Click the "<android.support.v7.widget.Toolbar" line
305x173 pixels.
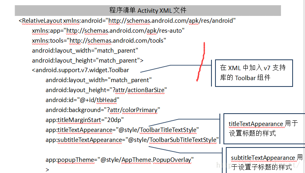(80, 70)
